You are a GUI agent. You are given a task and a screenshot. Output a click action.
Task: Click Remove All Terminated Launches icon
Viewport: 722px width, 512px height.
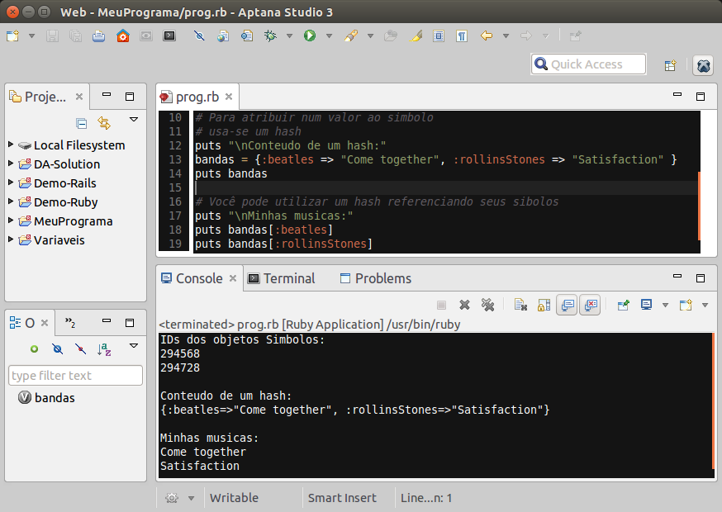click(487, 305)
